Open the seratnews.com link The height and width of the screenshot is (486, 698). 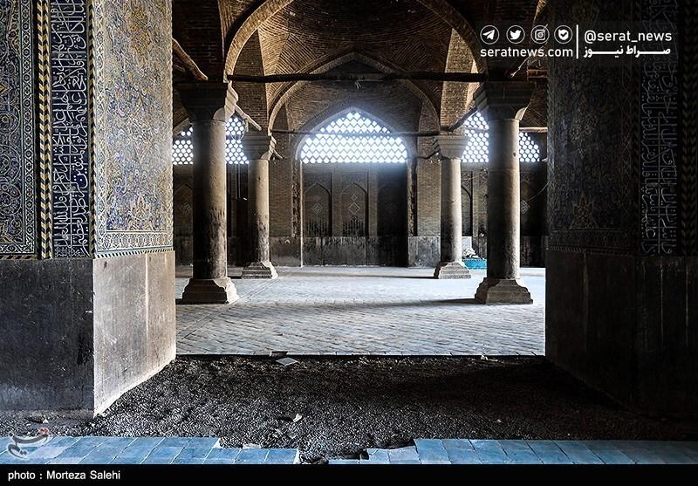point(522,52)
